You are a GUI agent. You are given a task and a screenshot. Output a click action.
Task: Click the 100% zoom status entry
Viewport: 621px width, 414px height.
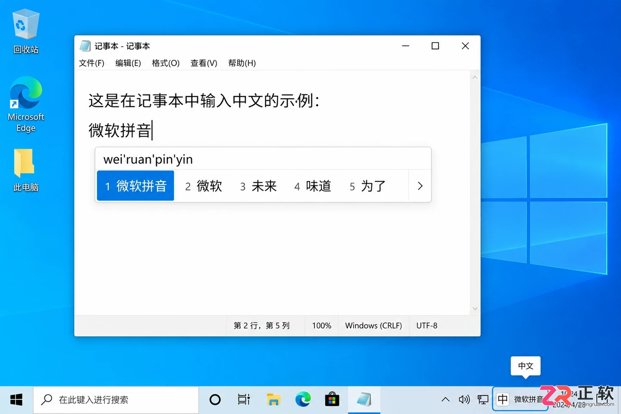322,326
